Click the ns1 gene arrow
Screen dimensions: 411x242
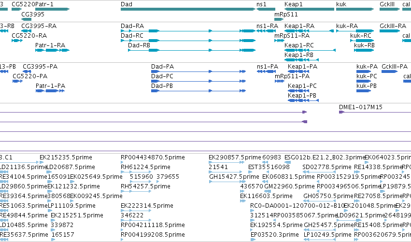pyautogui.click(x=266, y=10)
